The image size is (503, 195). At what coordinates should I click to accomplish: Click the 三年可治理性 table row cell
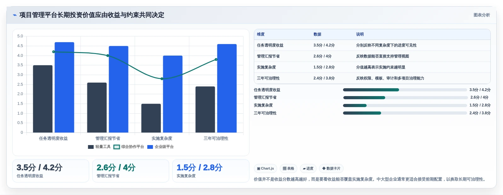click(268, 79)
